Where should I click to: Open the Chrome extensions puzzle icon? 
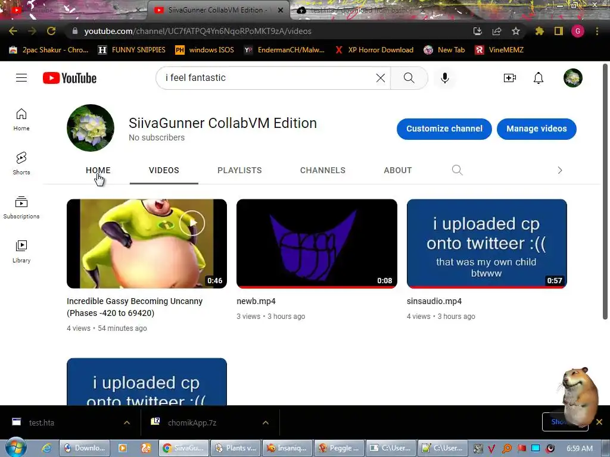(x=540, y=31)
